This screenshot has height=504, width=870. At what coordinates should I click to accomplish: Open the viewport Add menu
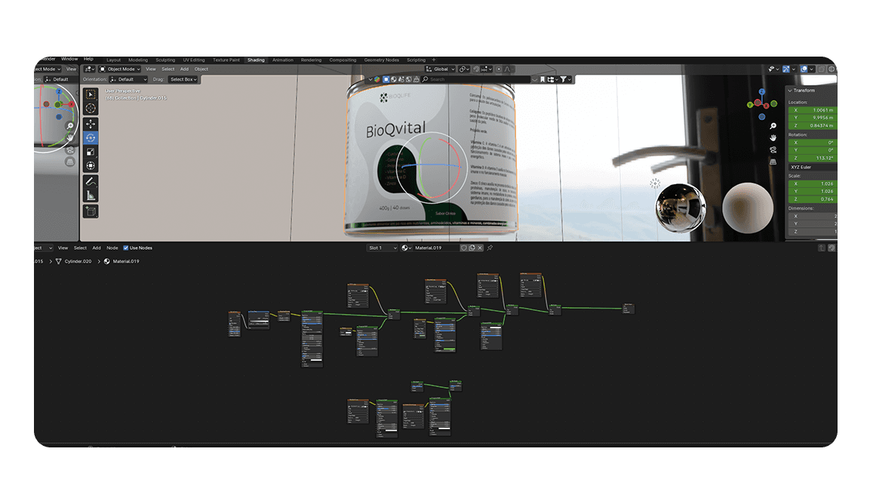[x=184, y=69]
